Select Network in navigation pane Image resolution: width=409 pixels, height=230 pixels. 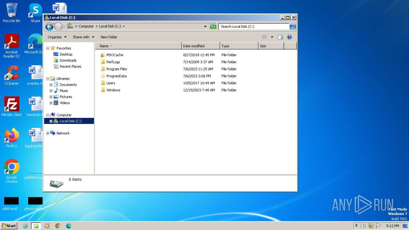63,133
